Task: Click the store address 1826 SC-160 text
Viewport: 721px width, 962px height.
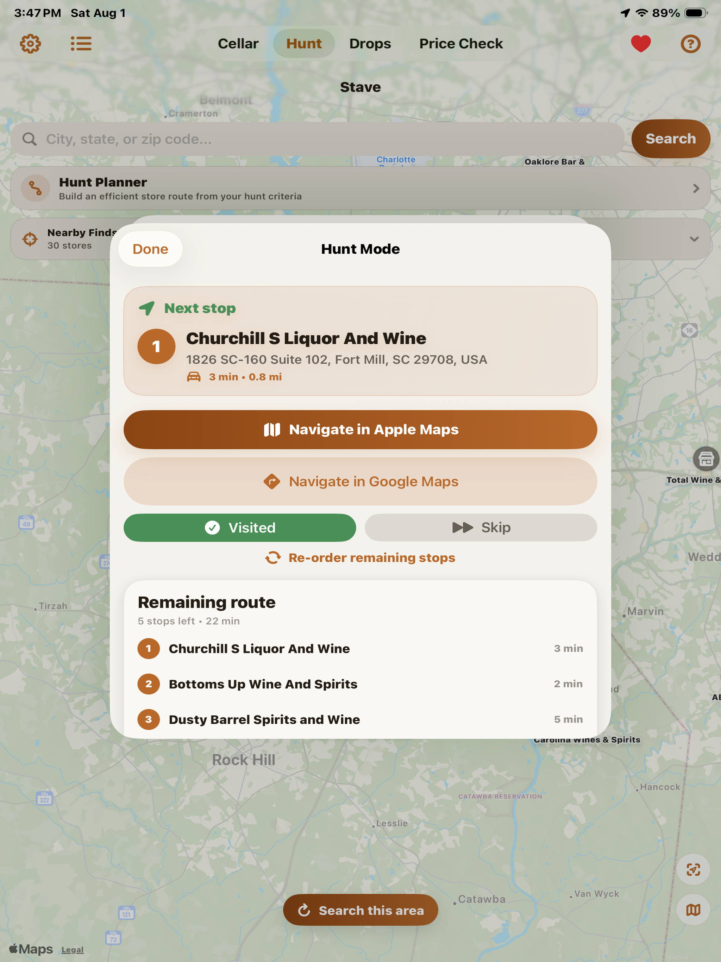Action: pyautogui.click(x=336, y=359)
